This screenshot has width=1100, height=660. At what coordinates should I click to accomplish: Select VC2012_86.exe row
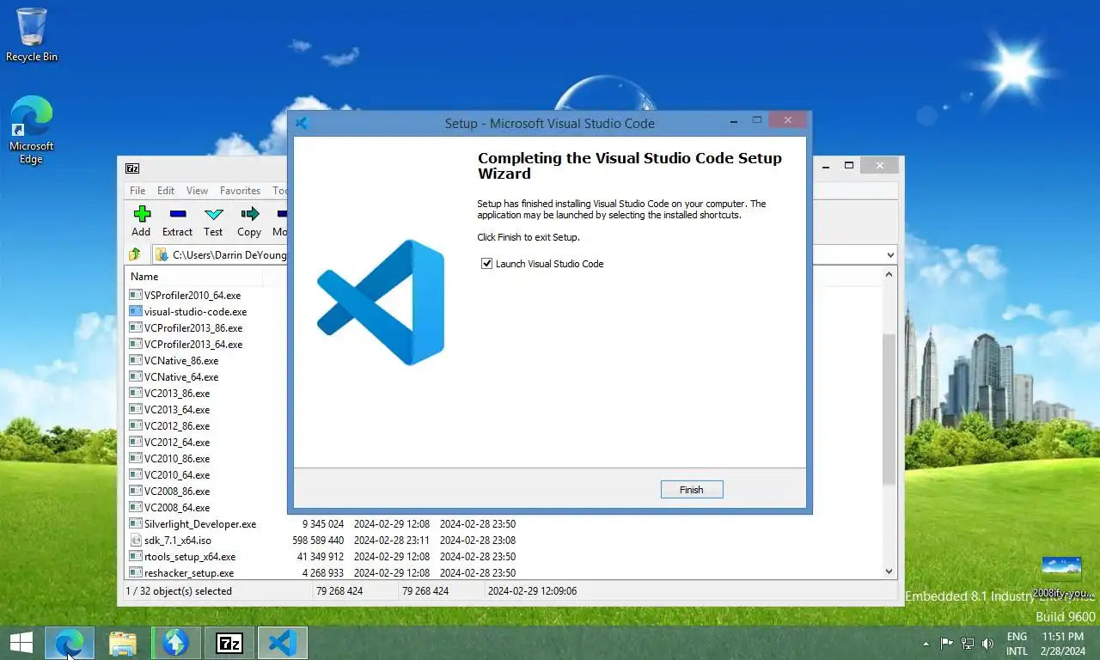(x=177, y=426)
